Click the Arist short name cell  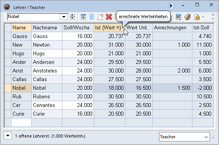[x=22, y=71]
